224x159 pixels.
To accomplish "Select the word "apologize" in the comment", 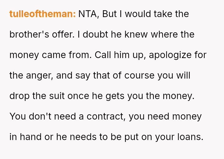I will pyautogui.click(x=170, y=56).
